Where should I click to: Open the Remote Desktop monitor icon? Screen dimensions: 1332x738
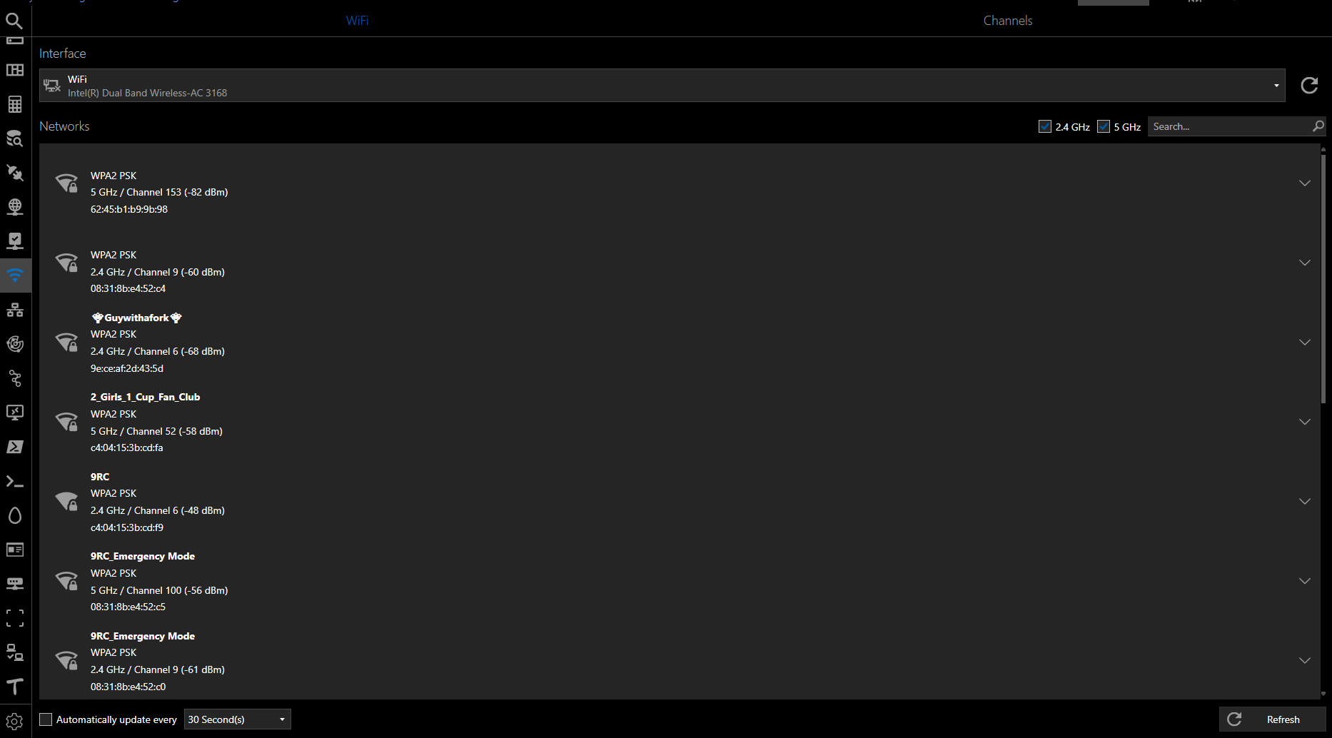(x=15, y=413)
